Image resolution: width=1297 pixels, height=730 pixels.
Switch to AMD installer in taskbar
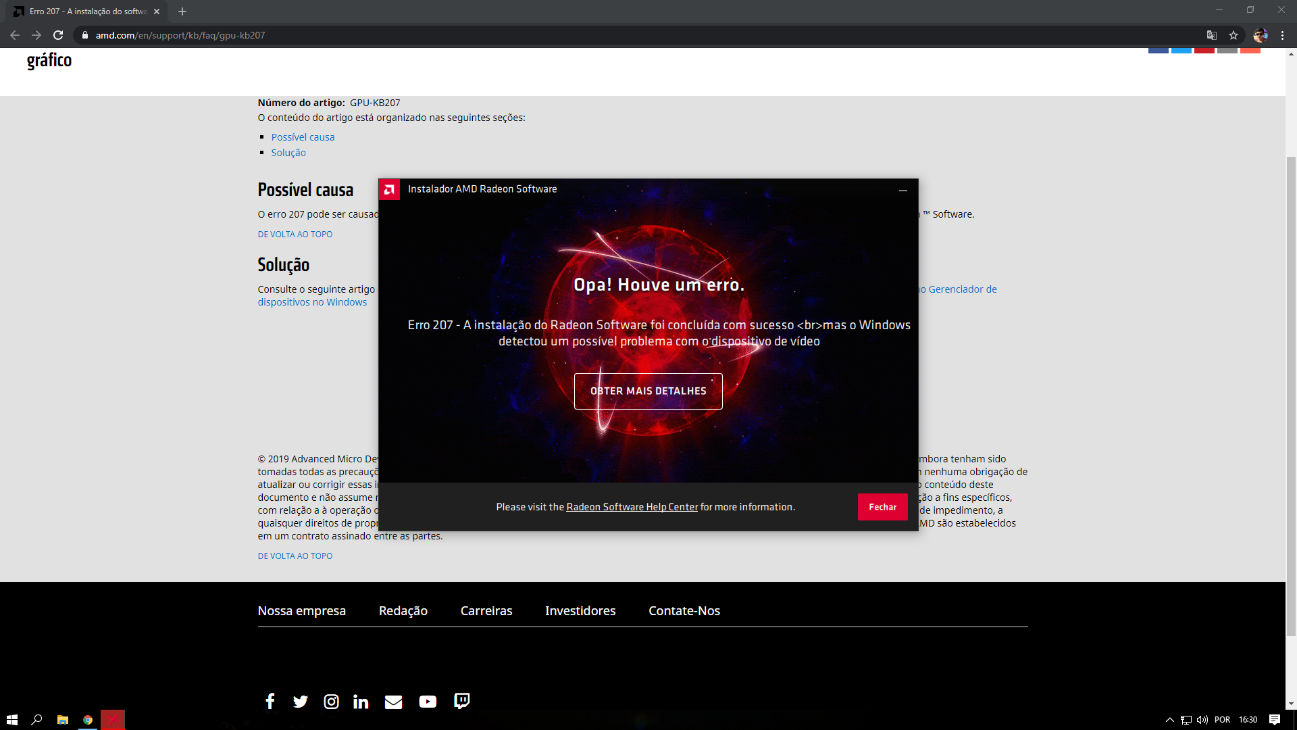(x=113, y=720)
